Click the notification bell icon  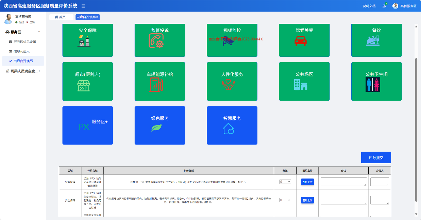[x=384, y=6]
